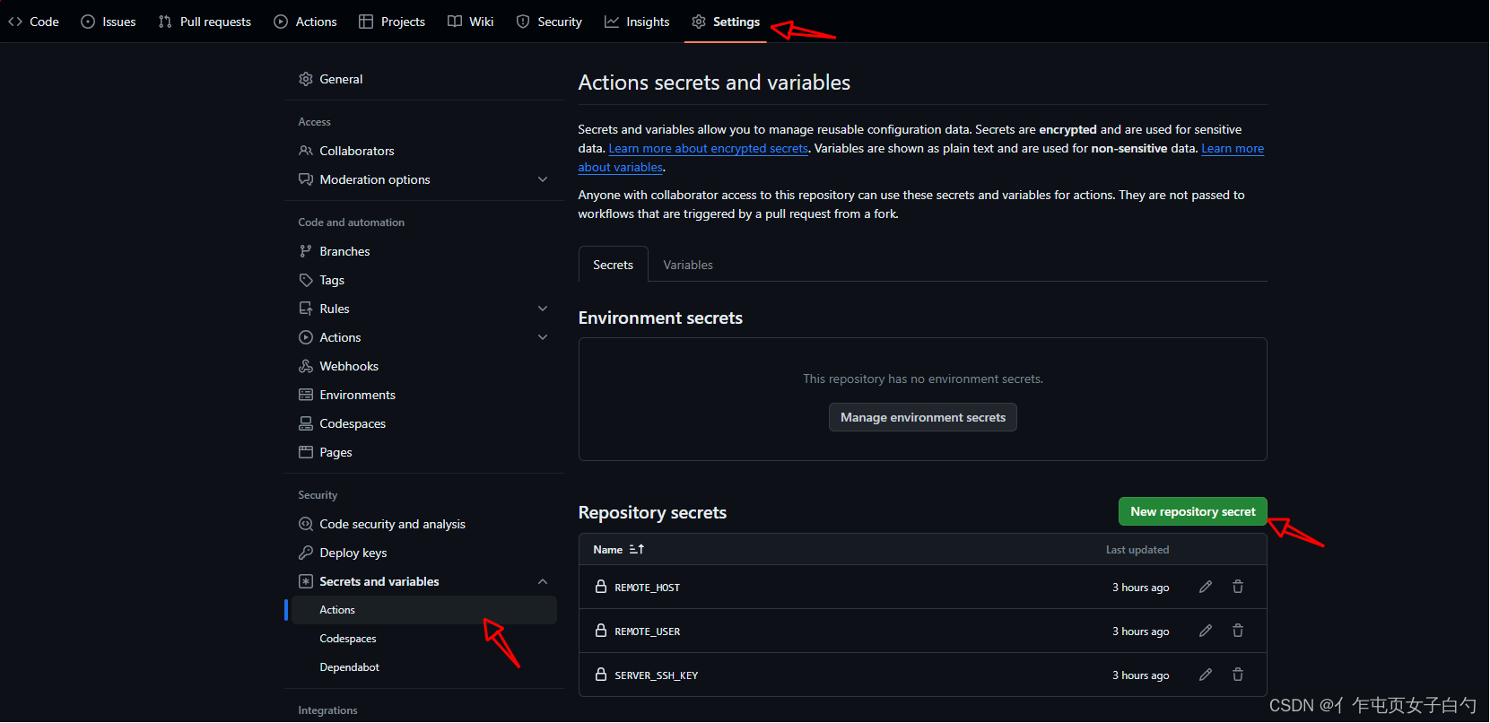Click the Environments server icon
Screen dimensions: 1490x723
(306, 395)
